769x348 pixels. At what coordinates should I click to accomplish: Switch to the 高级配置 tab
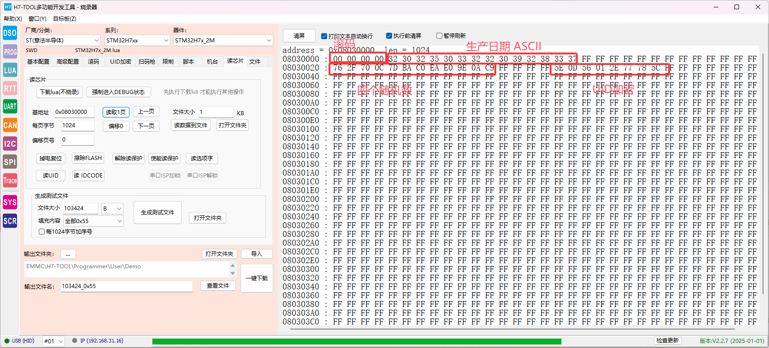click(x=68, y=61)
